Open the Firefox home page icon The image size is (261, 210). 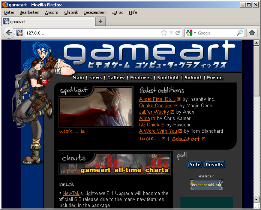coord(252,33)
